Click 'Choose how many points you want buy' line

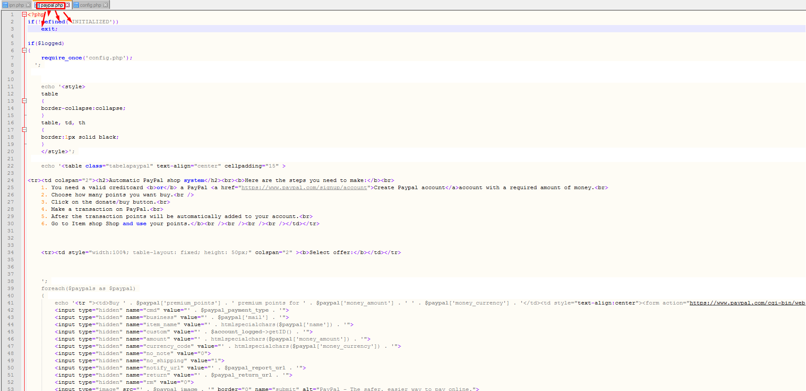click(x=118, y=195)
